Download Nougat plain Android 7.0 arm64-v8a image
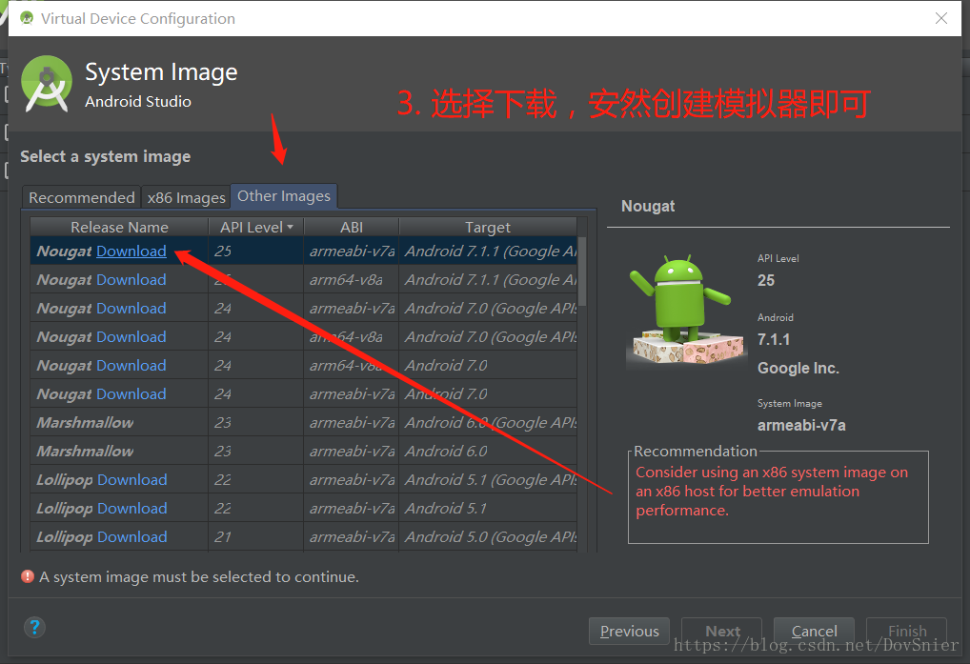The width and height of the screenshot is (970, 664). tap(131, 366)
